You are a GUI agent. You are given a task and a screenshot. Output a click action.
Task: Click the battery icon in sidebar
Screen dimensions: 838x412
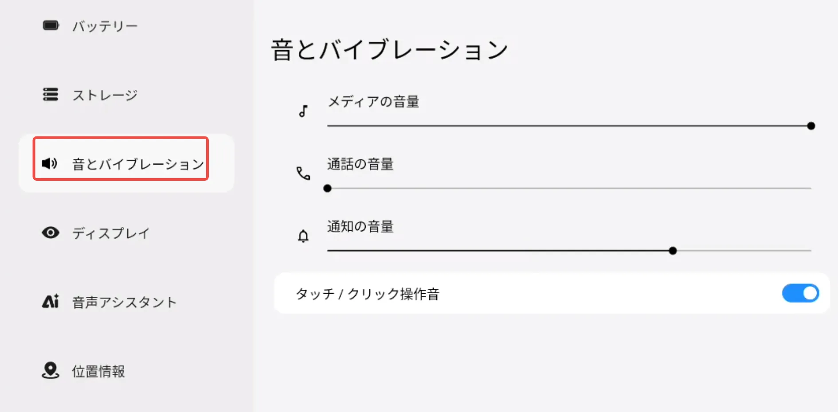point(51,25)
